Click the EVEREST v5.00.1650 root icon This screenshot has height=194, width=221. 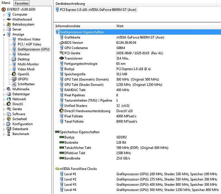click(x=3, y=9)
